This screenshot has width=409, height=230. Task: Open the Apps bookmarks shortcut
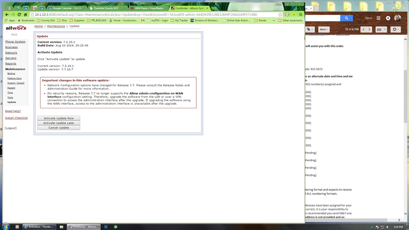(x=10, y=20)
